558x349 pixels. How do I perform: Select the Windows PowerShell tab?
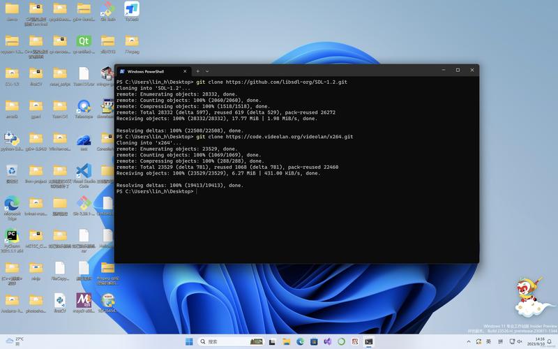153,71
